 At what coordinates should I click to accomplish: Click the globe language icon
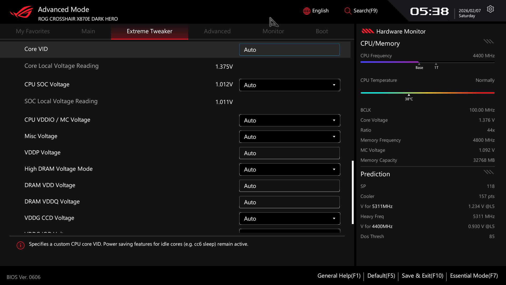click(306, 11)
